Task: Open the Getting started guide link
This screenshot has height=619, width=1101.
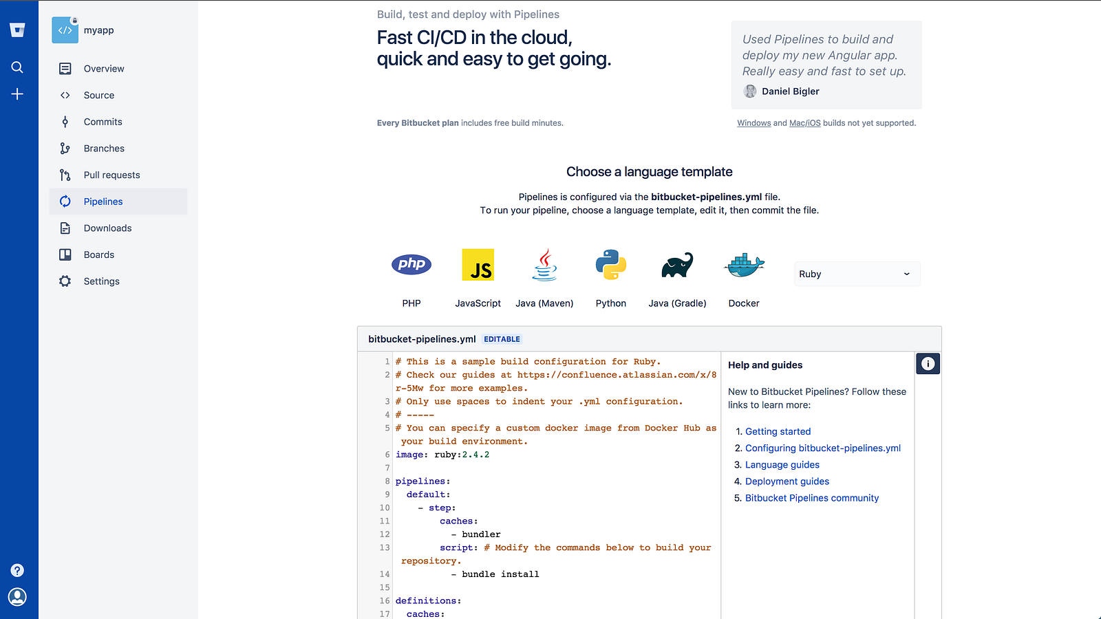Action: point(778,431)
